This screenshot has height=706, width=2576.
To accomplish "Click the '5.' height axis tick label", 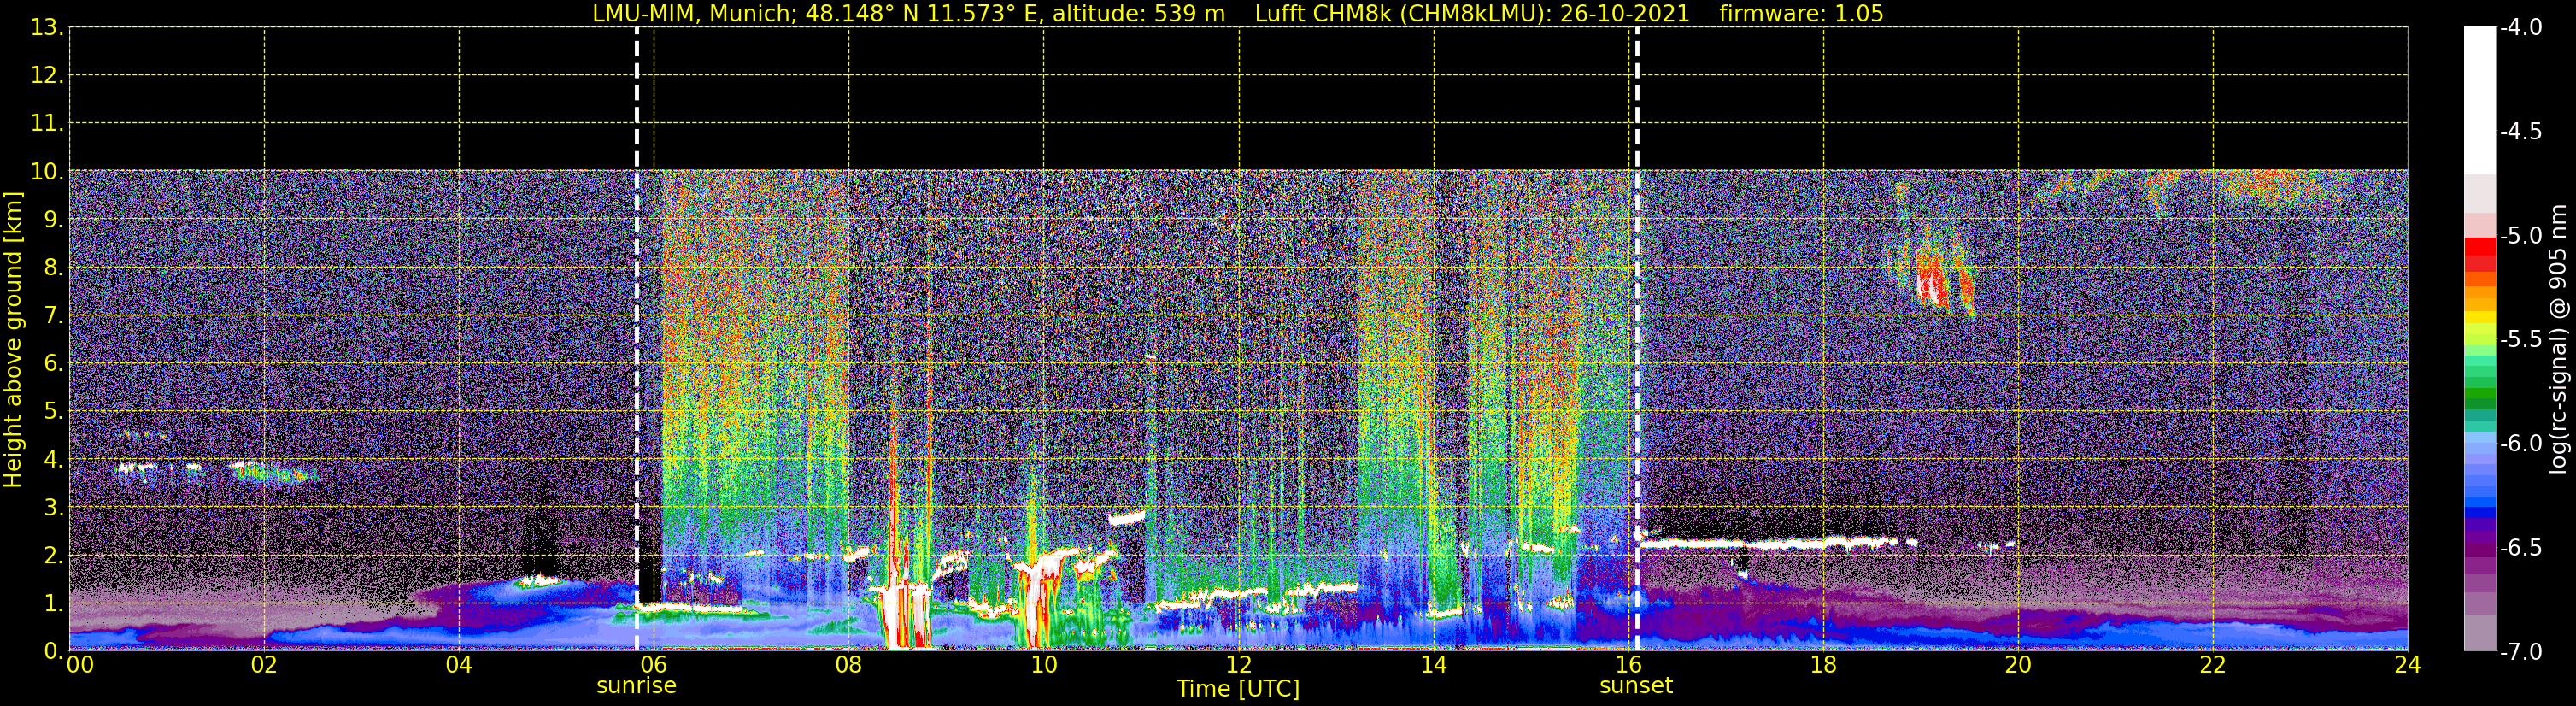I will pyautogui.click(x=53, y=411).
